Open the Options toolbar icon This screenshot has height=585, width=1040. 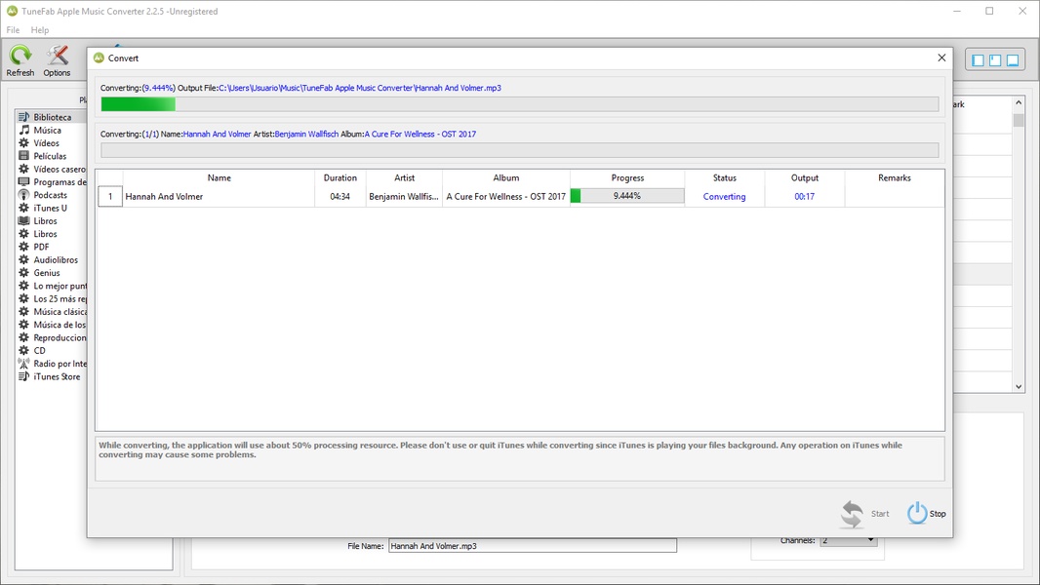pyautogui.click(x=57, y=60)
